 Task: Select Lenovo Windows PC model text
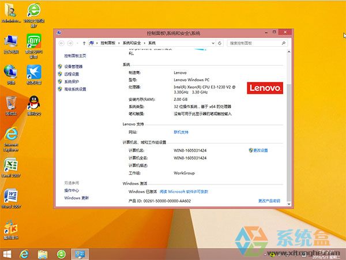click(191, 80)
